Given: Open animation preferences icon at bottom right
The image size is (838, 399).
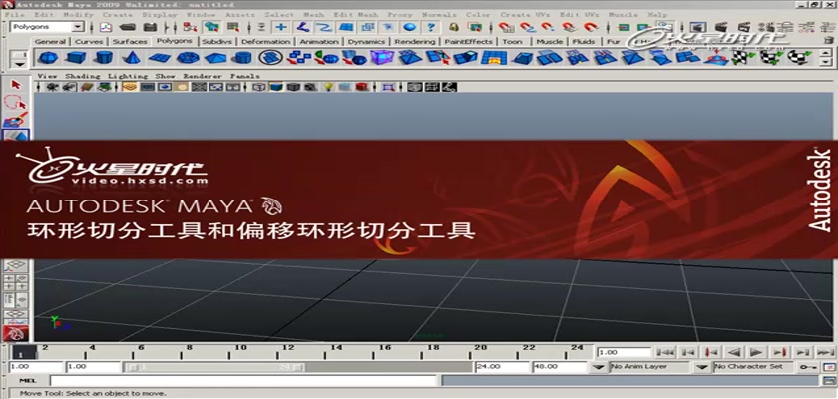Looking at the screenshot, I should pyautogui.click(x=829, y=367).
